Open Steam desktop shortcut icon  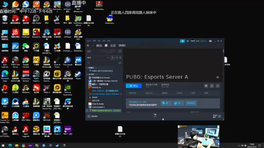78,75
